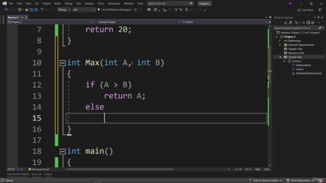This screenshot has width=326, height=183.
Task: Open the Build menu
Action: [58, 4]
